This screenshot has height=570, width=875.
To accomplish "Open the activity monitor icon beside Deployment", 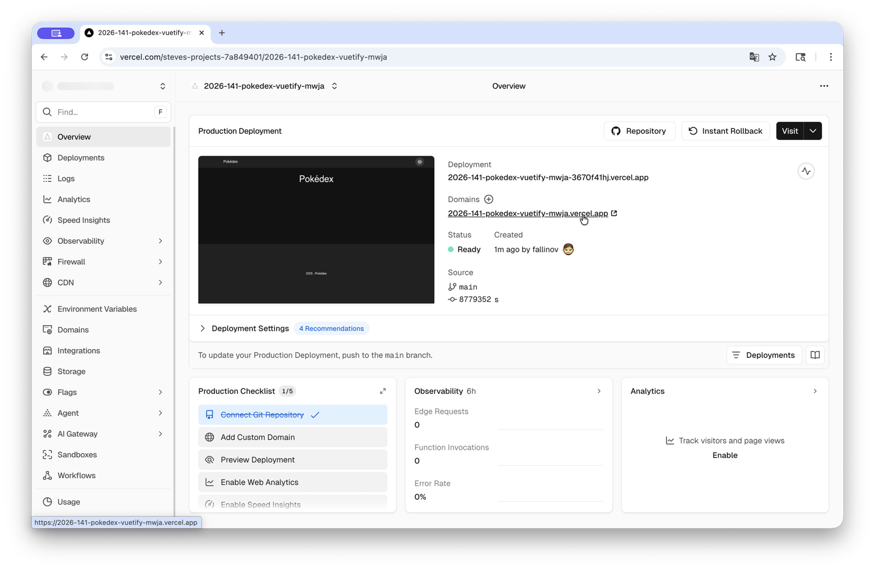I will [x=806, y=171].
